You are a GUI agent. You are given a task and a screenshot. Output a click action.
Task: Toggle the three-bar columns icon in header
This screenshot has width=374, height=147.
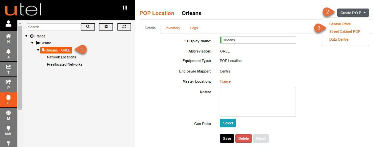[125, 8]
